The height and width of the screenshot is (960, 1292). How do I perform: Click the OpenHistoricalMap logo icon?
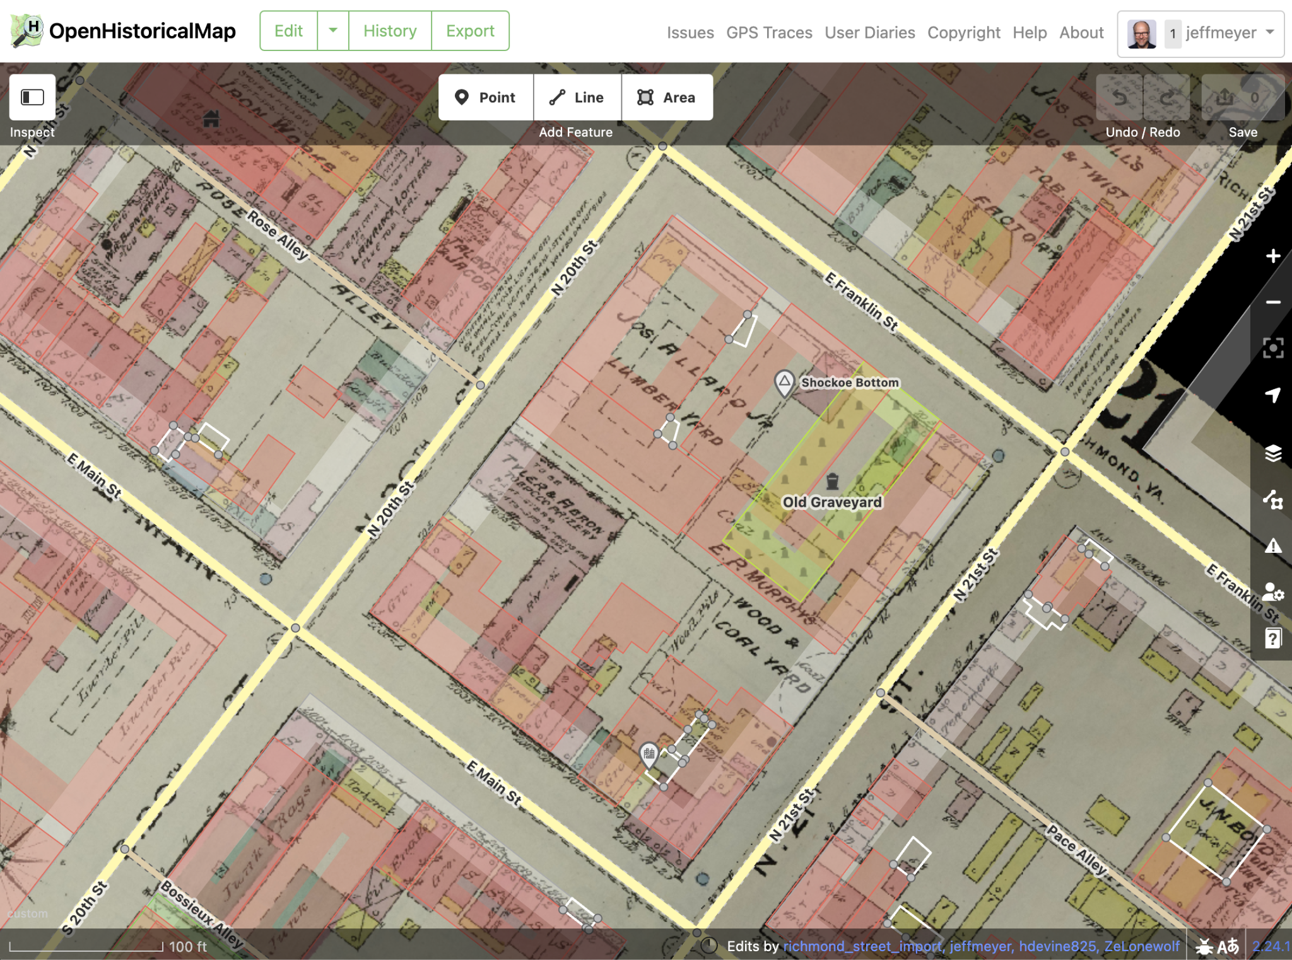tap(26, 31)
